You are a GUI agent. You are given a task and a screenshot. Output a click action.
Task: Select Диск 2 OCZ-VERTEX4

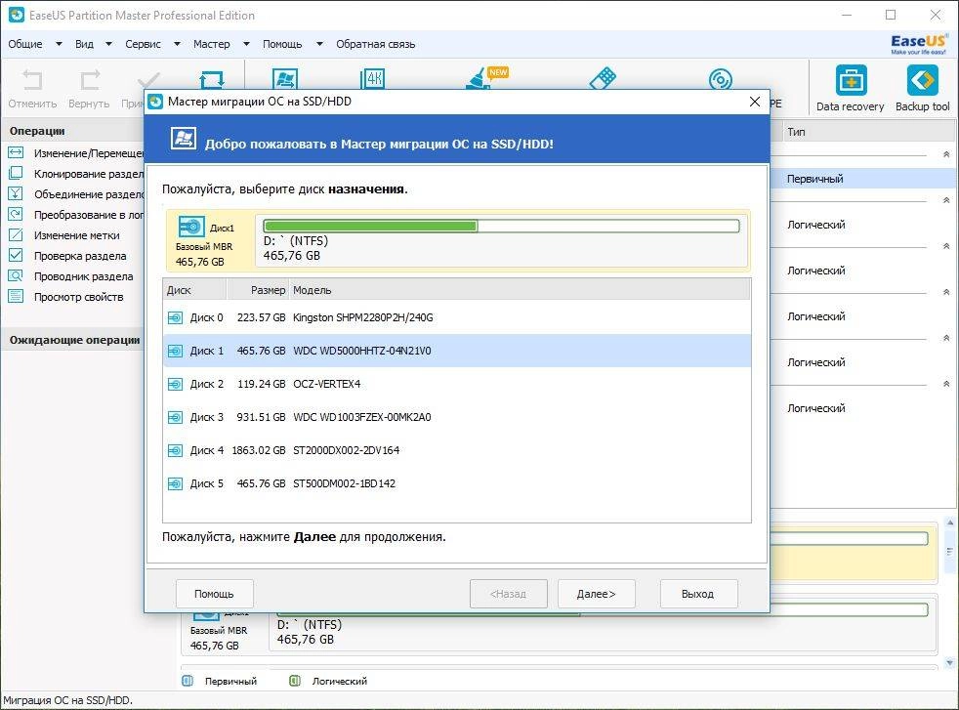[x=457, y=384]
